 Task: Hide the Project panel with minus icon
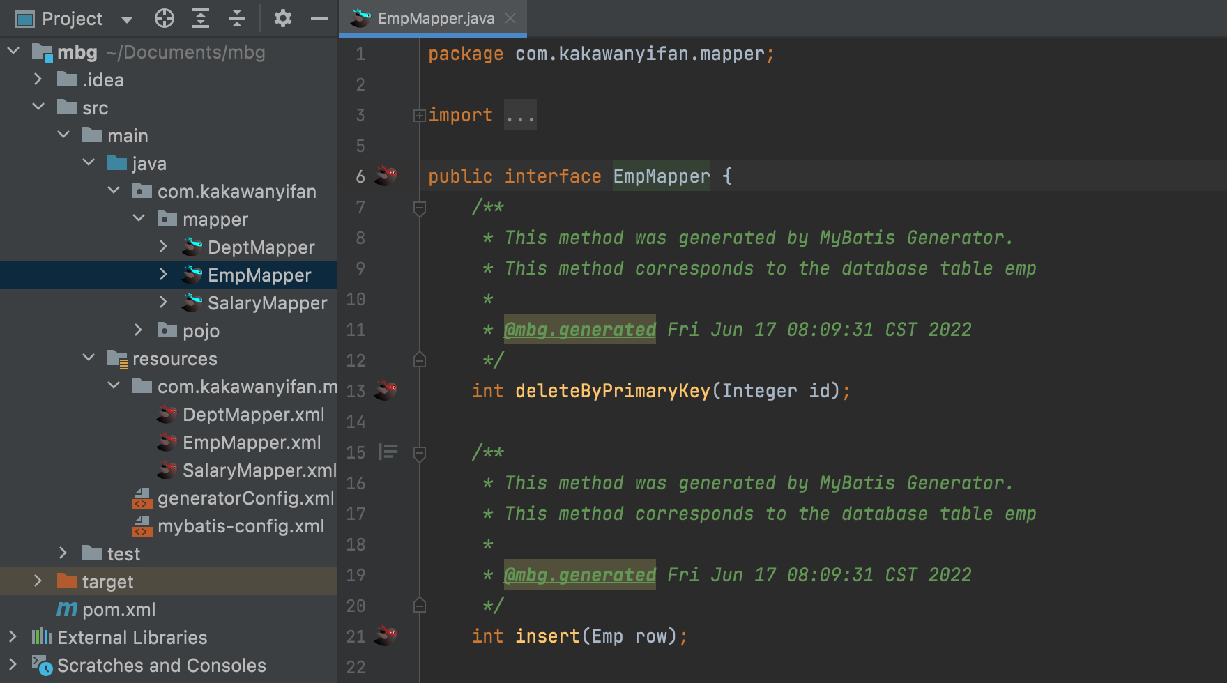(x=319, y=19)
